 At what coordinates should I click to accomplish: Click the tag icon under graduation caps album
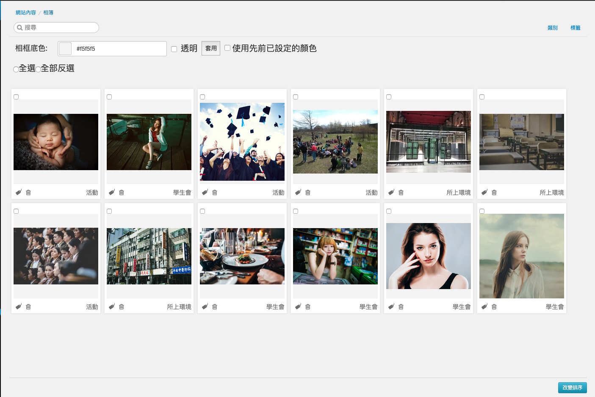(x=205, y=192)
